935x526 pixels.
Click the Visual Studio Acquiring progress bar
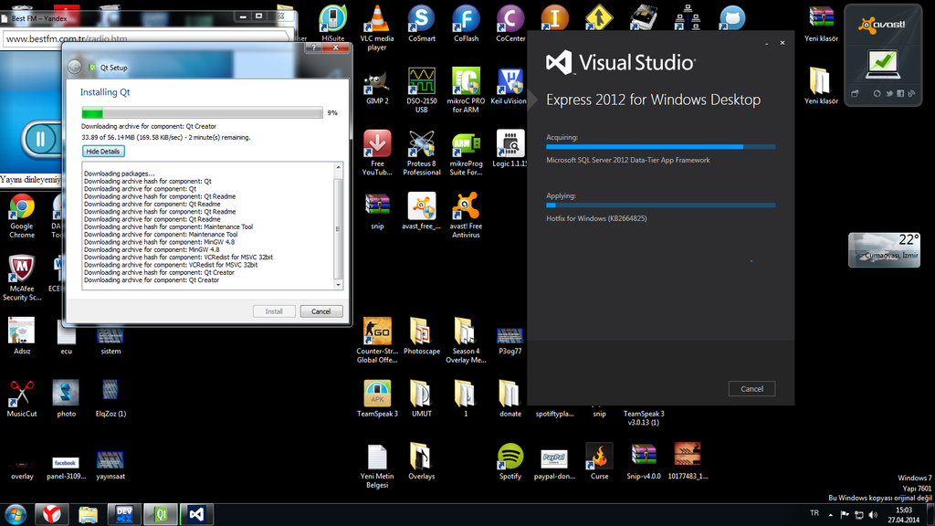click(x=661, y=147)
